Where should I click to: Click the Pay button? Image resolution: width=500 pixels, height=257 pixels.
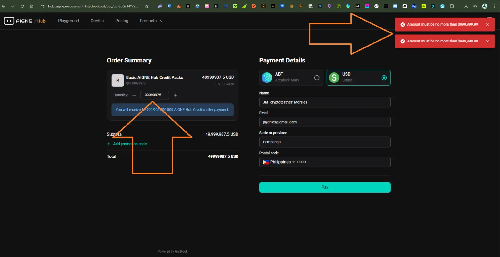coord(325,187)
